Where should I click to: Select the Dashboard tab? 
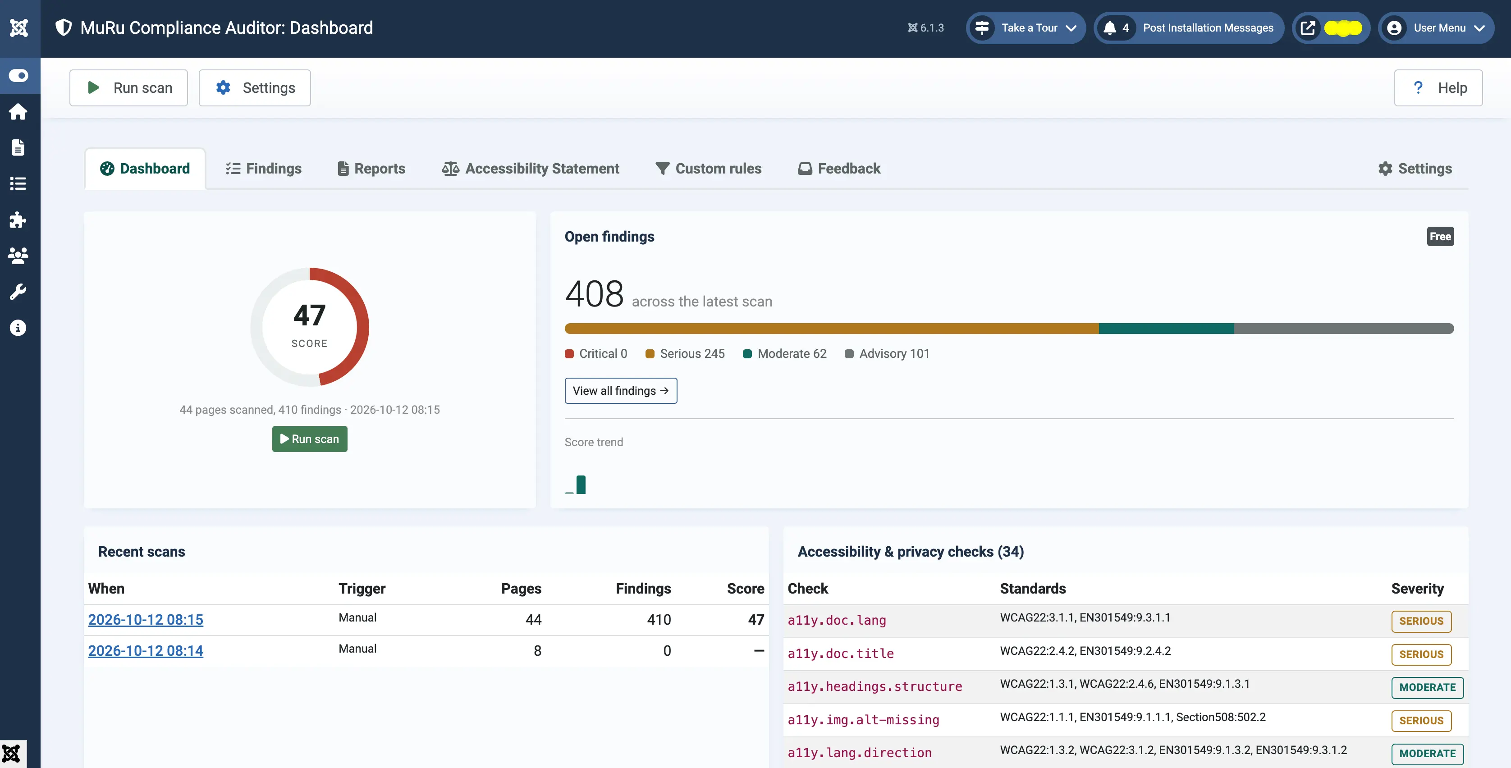[x=145, y=168]
